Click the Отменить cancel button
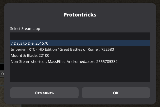Viewport: 160px width, 107px height. [44, 93]
